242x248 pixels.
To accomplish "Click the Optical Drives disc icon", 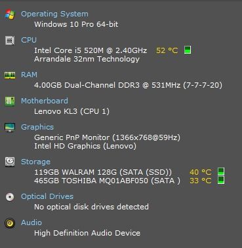I will (10, 197).
